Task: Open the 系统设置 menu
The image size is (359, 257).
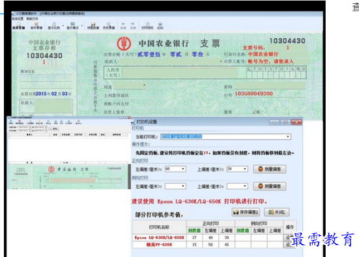Action: click(x=18, y=18)
